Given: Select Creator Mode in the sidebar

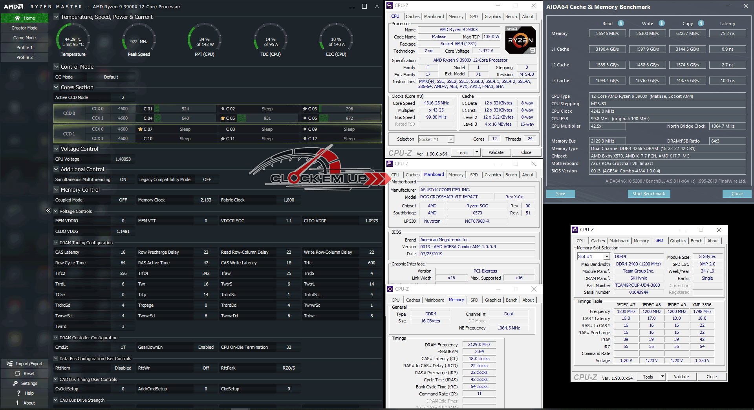Looking at the screenshot, I should [24, 28].
